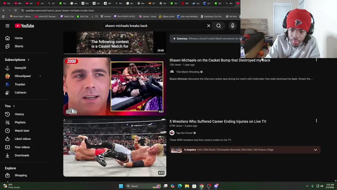
Task: Open more options for 5 Wrestlers video
Action: pos(316,121)
